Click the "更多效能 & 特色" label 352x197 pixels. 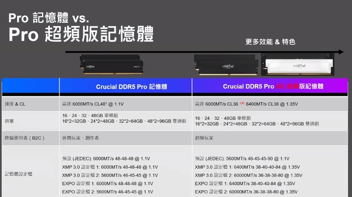pyautogui.click(x=270, y=42)
